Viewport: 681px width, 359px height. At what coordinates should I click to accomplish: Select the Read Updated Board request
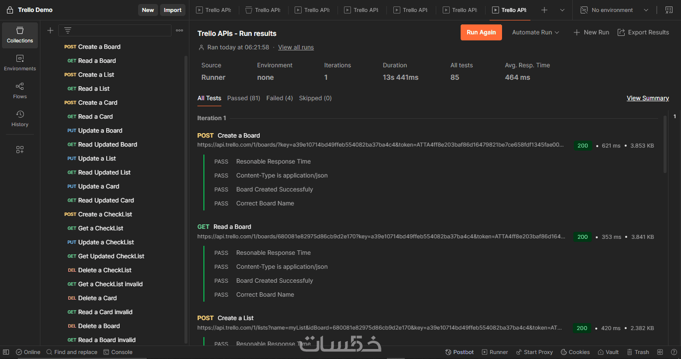(107, 145)
